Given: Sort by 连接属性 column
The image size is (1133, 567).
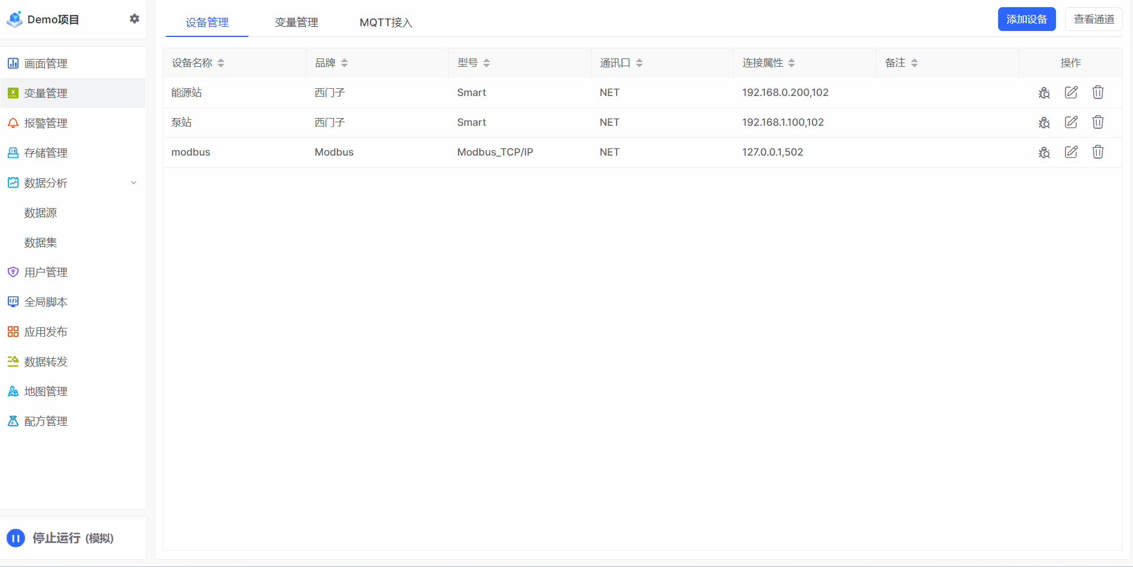Looking at the screenshot, I should coord(792,63).
